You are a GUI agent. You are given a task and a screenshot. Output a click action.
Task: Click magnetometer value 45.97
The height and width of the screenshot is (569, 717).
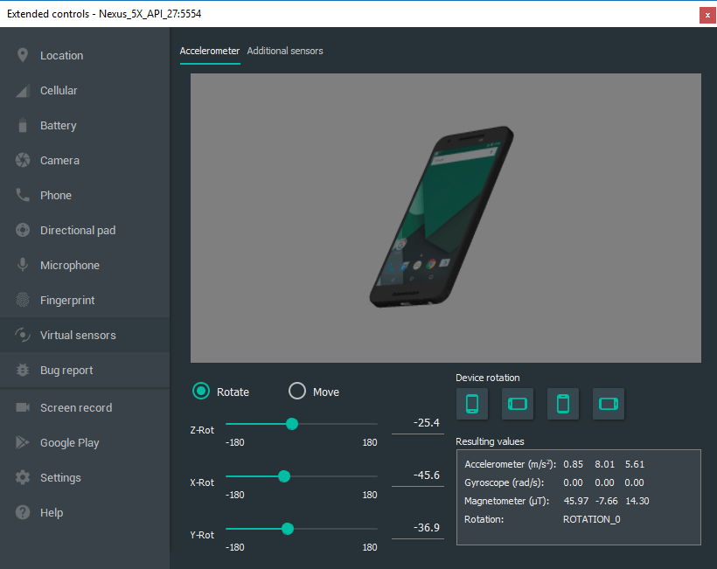576,501
